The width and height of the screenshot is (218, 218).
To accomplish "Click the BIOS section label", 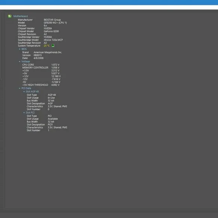I will (24, 49).
